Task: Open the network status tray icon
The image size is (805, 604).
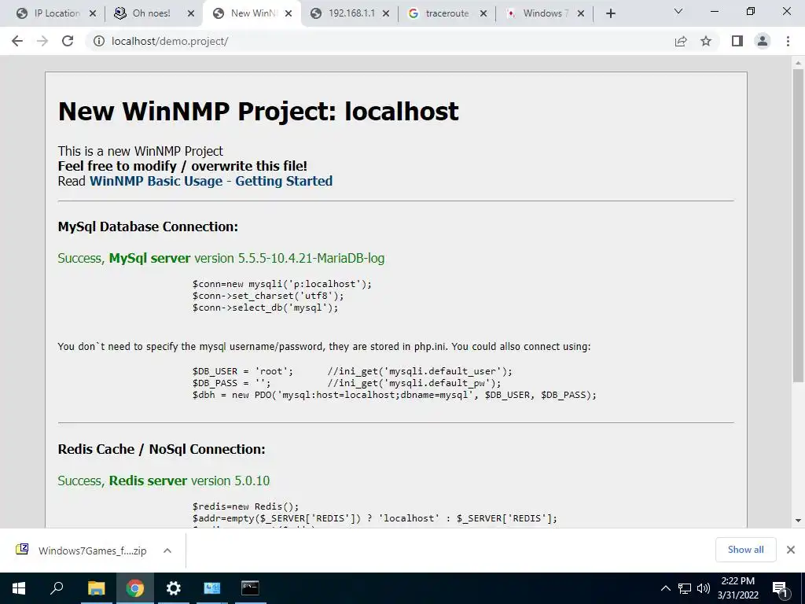Action: tap(685, 588)
